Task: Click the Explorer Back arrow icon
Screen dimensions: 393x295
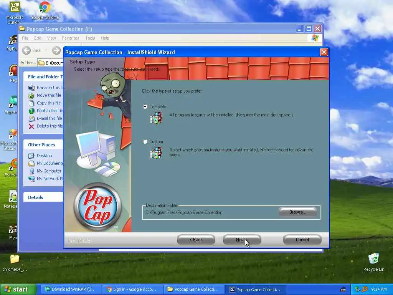Action: (26, 50)
